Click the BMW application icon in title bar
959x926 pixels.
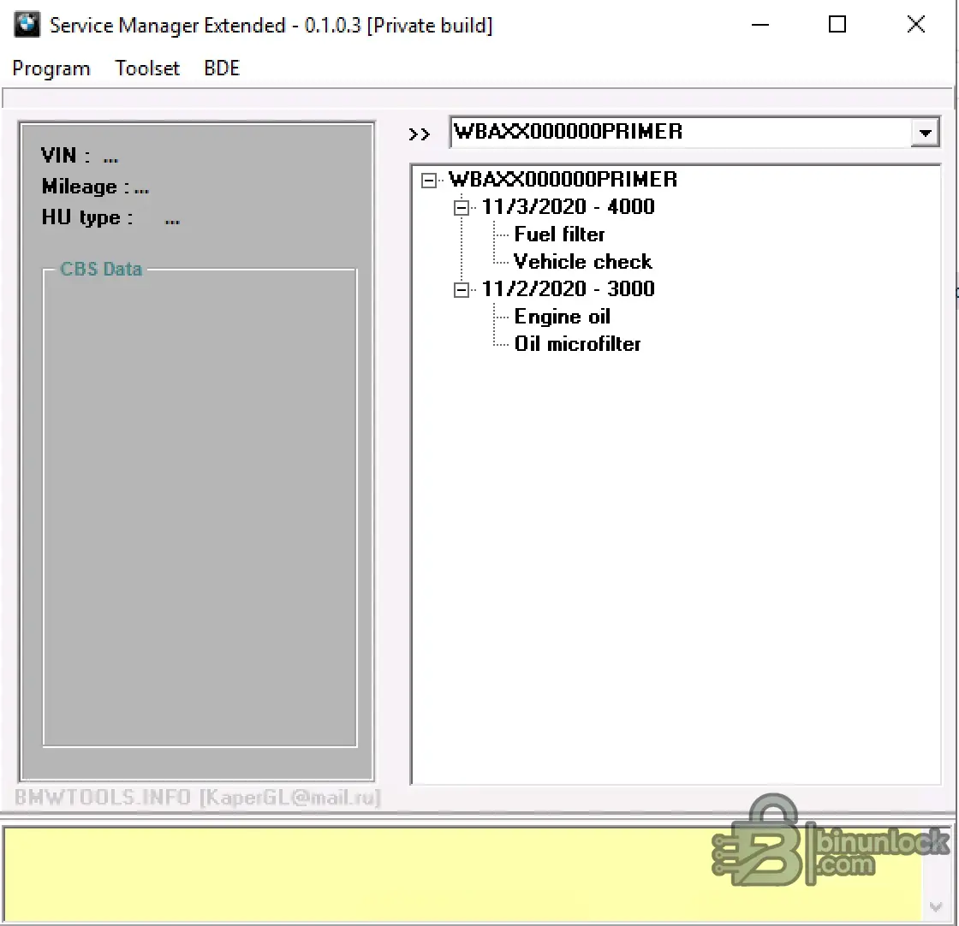coord(27,25)
